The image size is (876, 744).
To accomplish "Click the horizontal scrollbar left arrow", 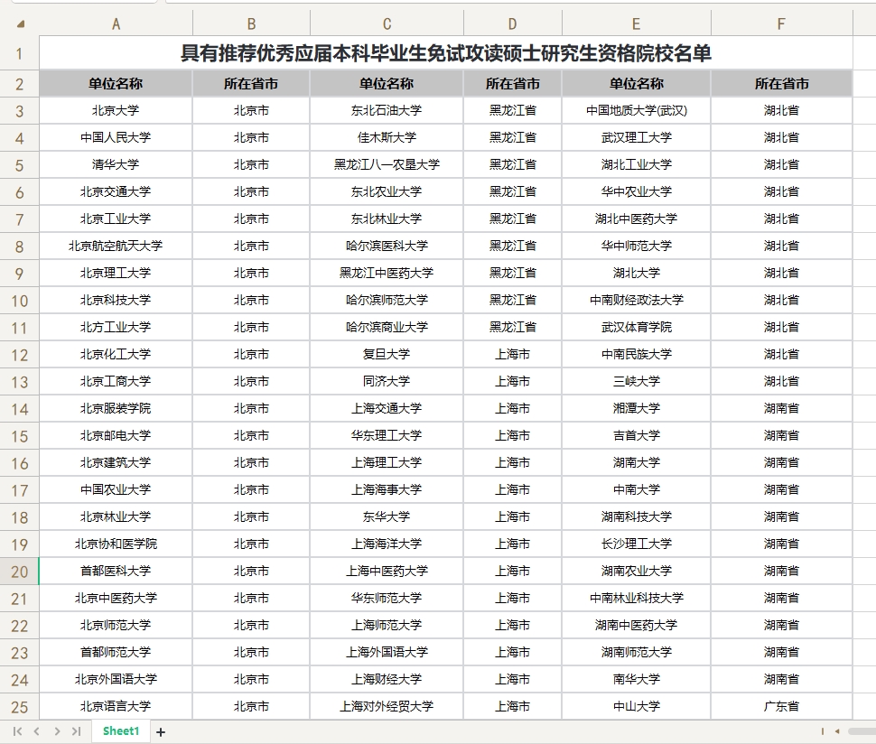I will point(837,730).
